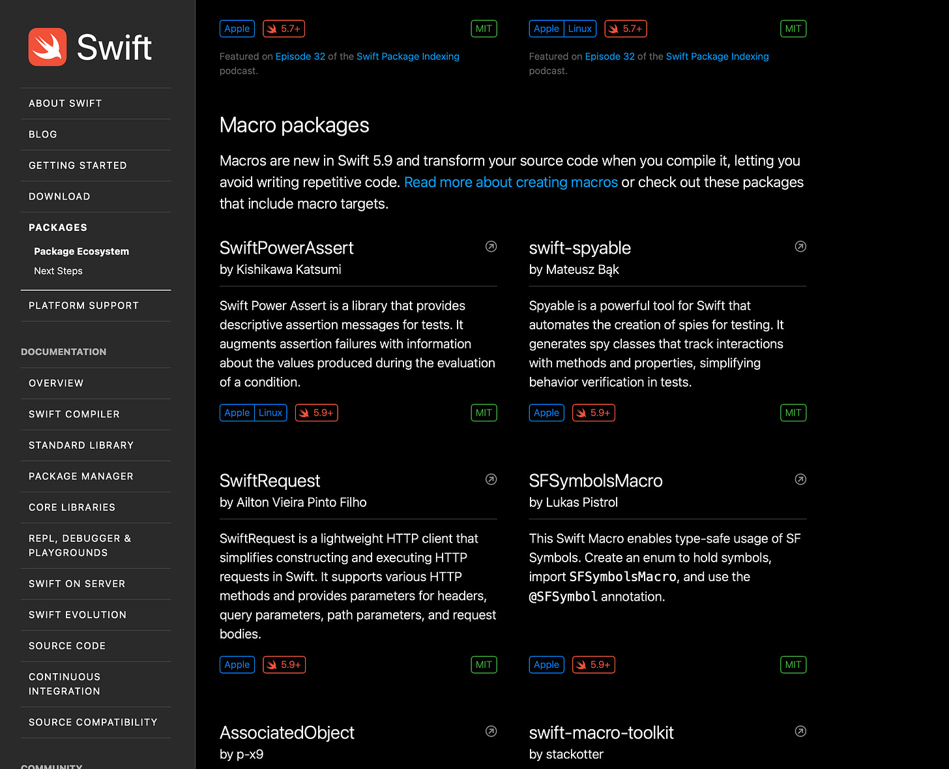The image size is (949, 769).
Task: Open Source Code page
Action: tap(67, 646)
